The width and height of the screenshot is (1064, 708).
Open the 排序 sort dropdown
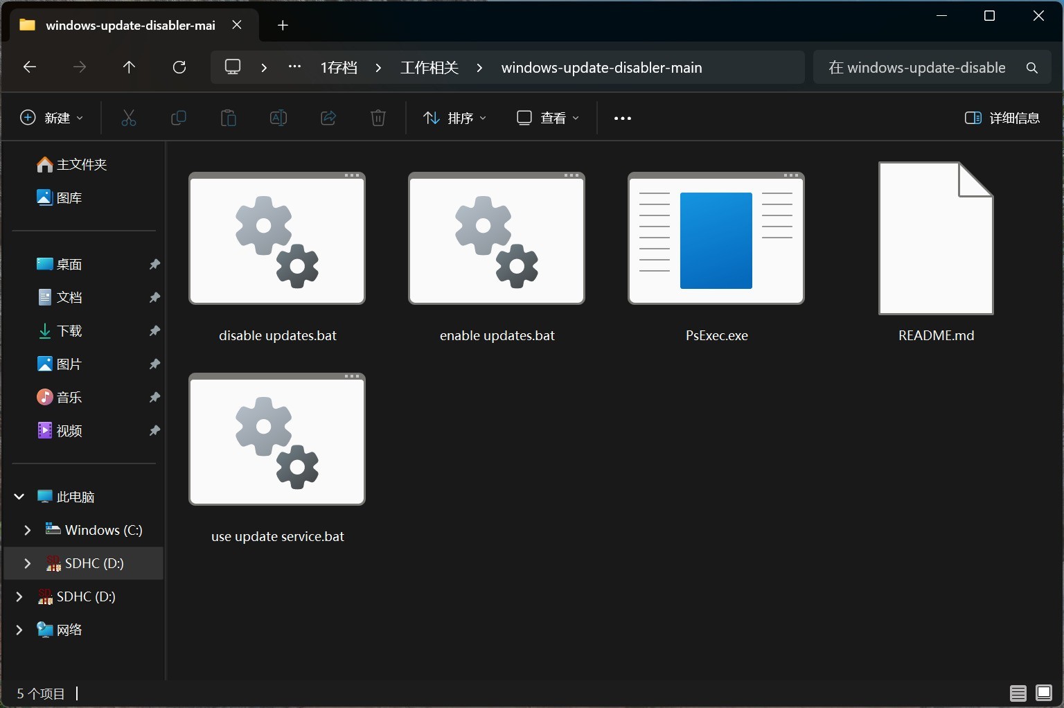pos(454,118)
